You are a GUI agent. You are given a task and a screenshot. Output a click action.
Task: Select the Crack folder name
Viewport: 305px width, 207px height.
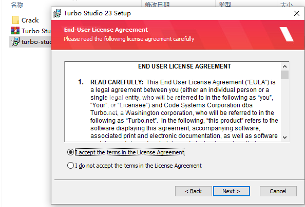coord(30,20)
